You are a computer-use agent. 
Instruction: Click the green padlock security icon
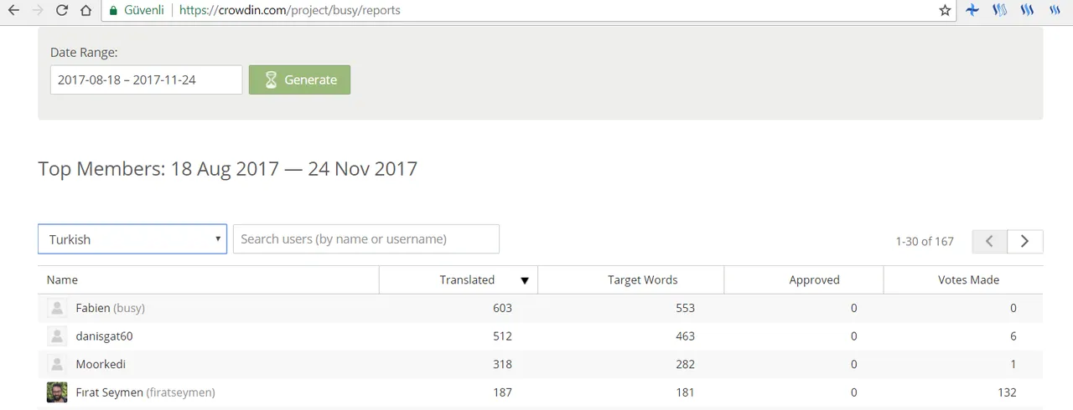point(113,11)
